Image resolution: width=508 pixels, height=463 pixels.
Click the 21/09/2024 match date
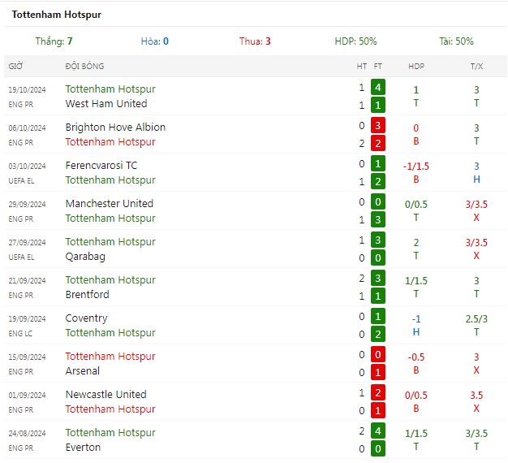(28, 281)
